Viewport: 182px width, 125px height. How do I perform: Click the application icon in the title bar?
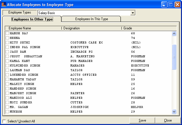pyautogui.click(x=4, y=5)
